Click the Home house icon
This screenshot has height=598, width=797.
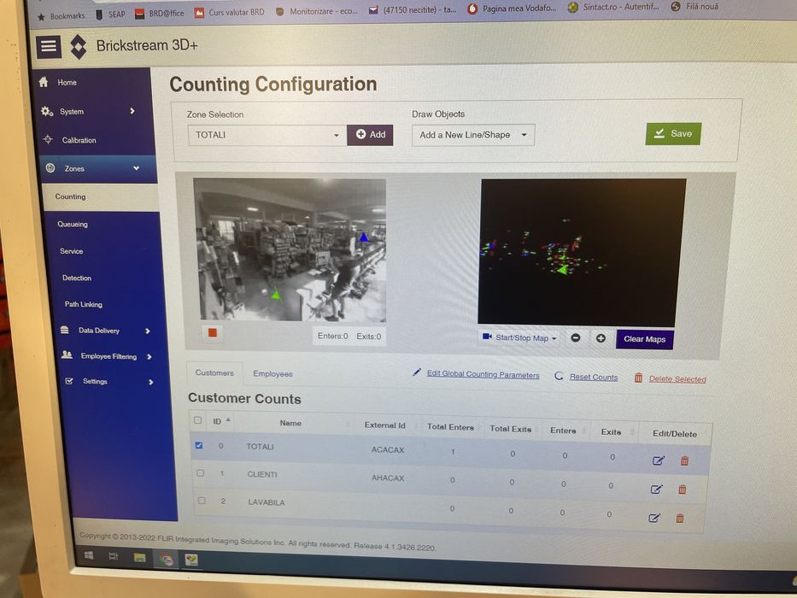tap(44, 82)
